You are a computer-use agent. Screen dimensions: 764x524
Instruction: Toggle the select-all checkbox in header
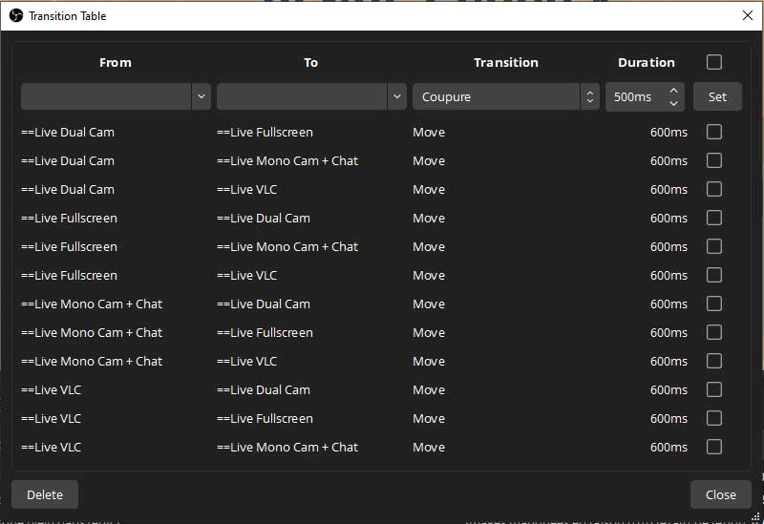714,62
